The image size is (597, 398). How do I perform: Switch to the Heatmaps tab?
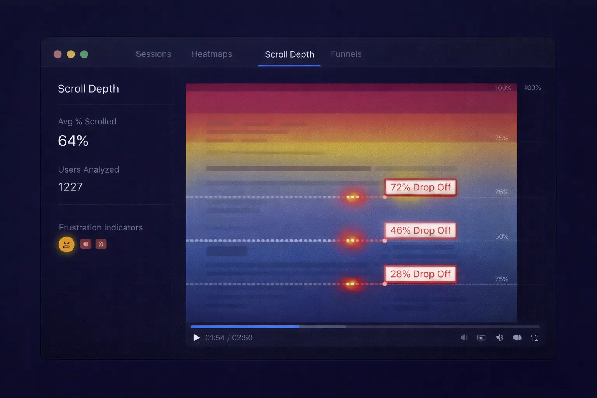pyautogui.click(x=211, y=54)
